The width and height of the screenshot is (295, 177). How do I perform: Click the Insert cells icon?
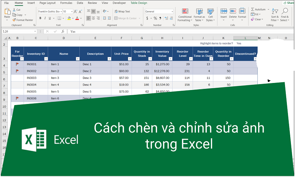pos(223,11)
